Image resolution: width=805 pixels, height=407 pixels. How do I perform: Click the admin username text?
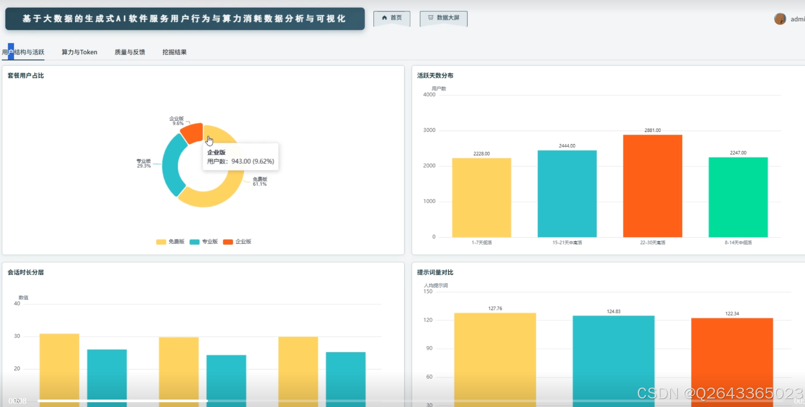[x=797, y=19]
